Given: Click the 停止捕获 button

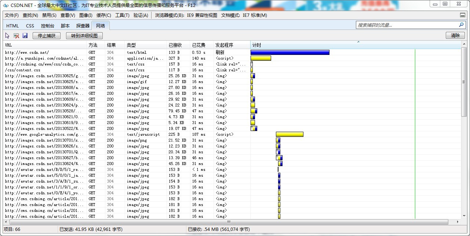Looking at the screenshot, I should 47,35.
